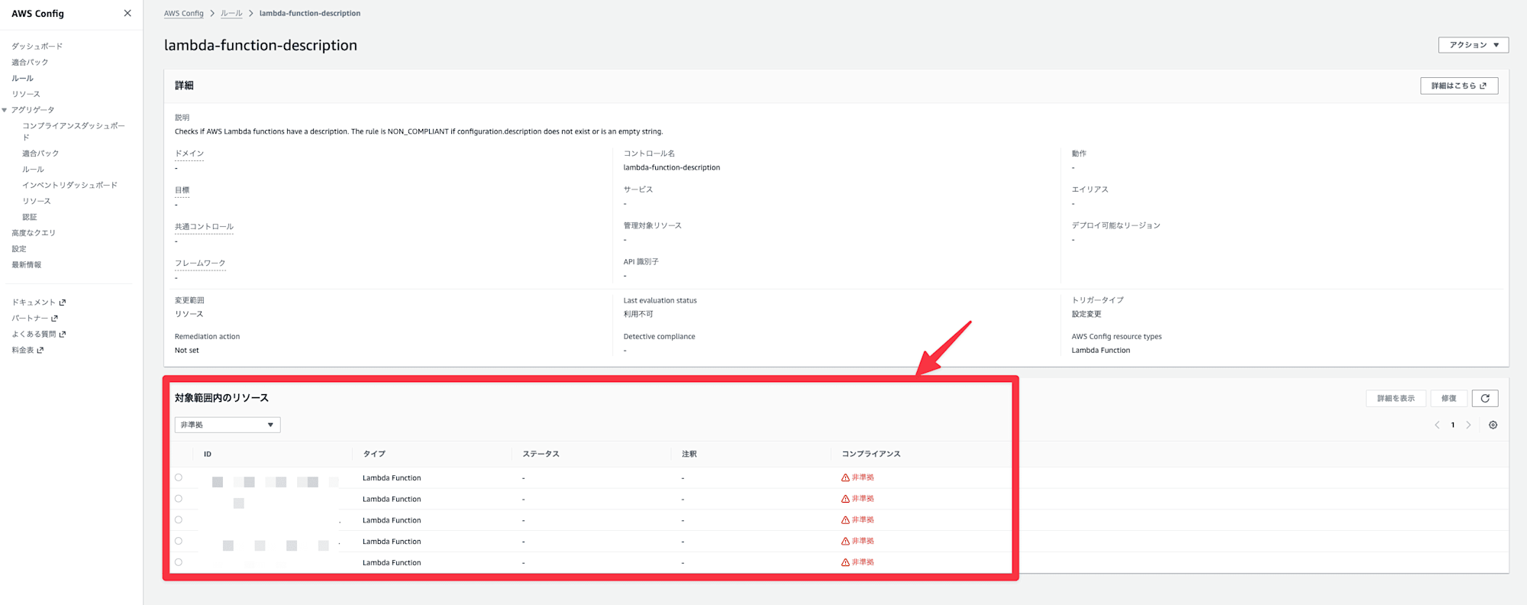The width and height of the screenshot is (1527, 605).
Task: Open ルール under アグリゲータ
Action: tap(33, 170)
